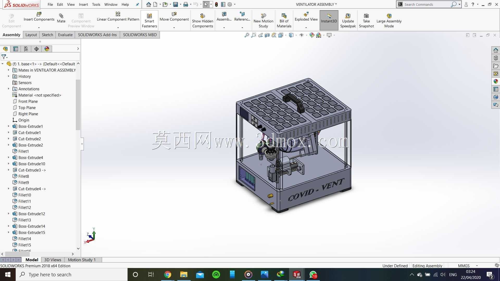Select the Fillet8 feature
Viewport: 500px width, 281px height.
24,176
